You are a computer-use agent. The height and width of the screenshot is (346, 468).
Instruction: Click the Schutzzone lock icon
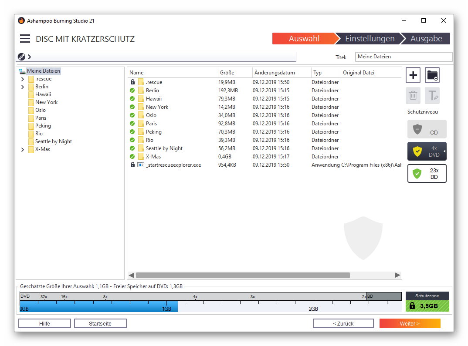(412, 306)
